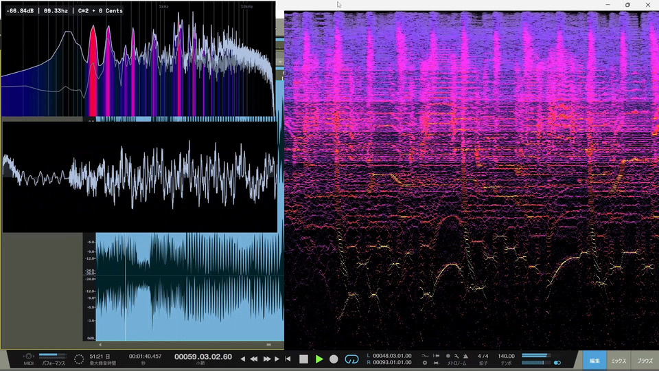Click the Return to Zero icon
The image size is (659, 371).
pos(288,359)
